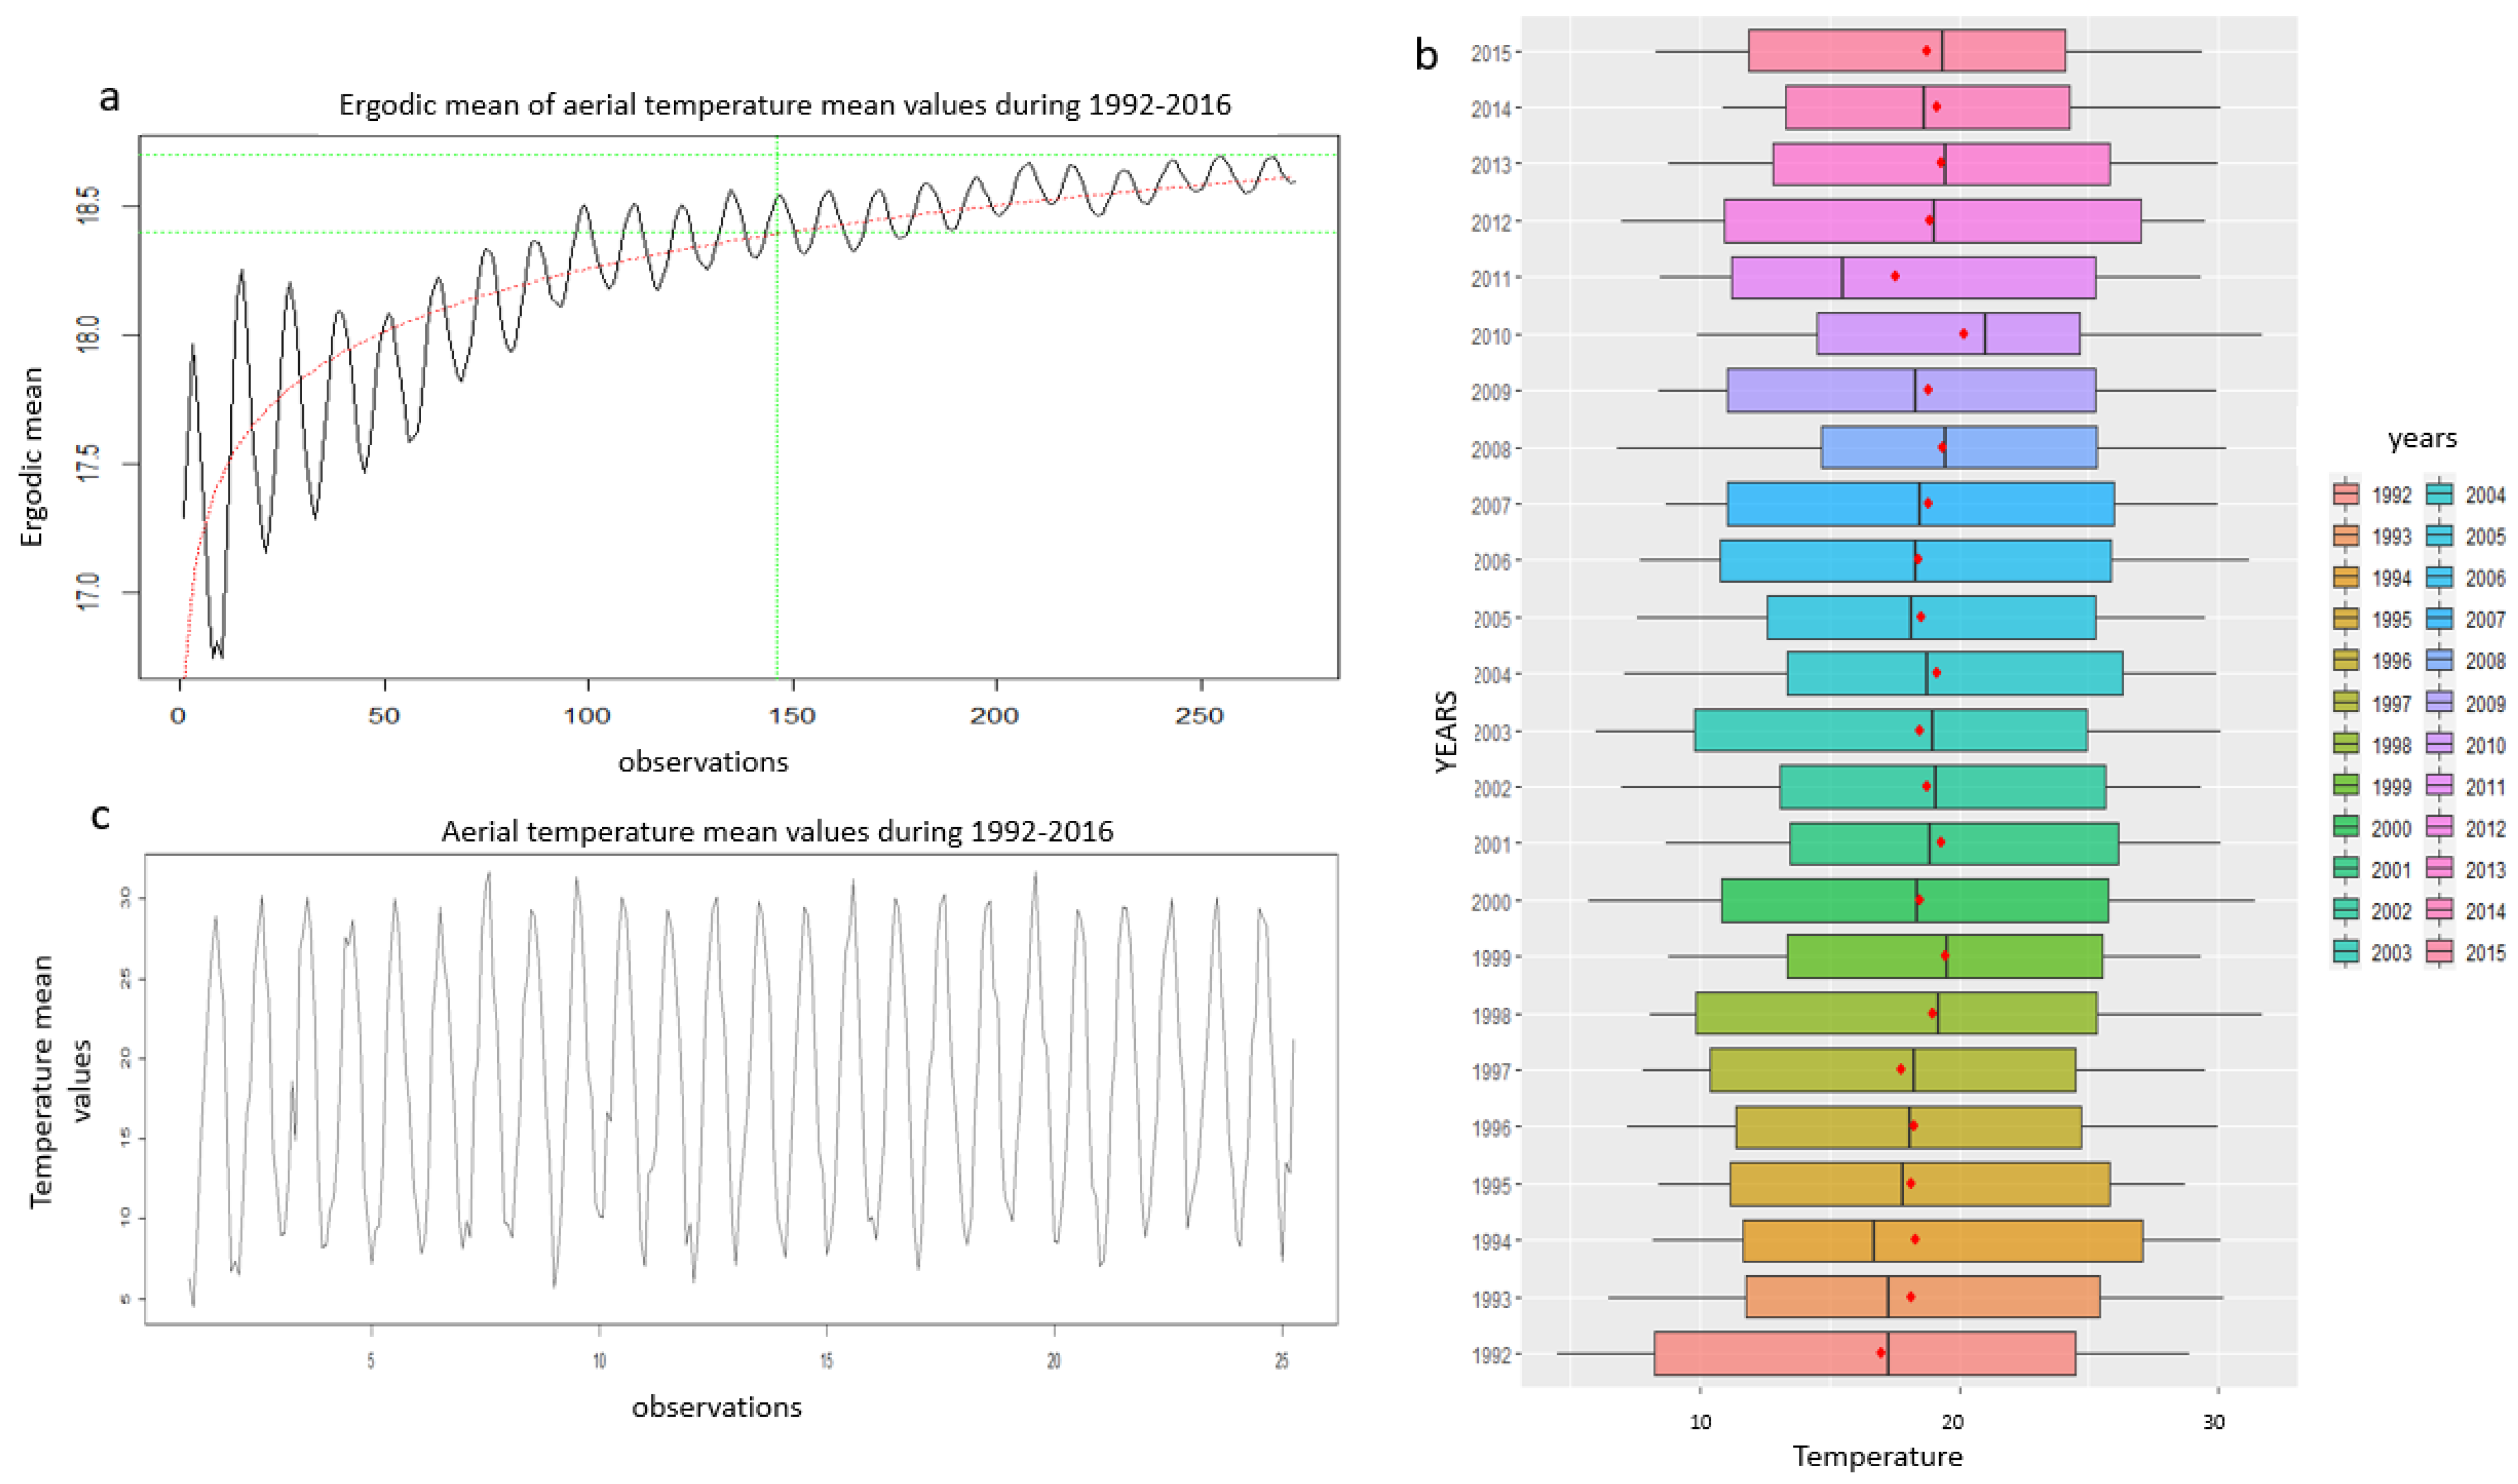Select the 2010 legend entry swatch
This screenshot has height=1484, width=2518.
tap(2439, 745)
